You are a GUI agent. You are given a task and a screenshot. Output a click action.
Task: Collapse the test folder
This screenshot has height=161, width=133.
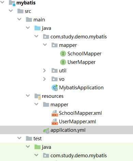[19, 138]
